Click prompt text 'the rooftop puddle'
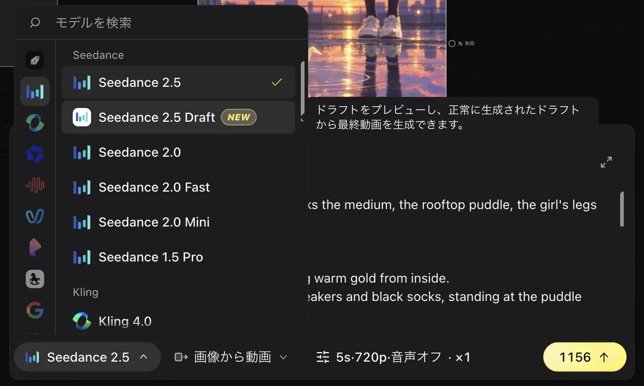The height and width of the screenshot is (386, 644). pos(455,204)
